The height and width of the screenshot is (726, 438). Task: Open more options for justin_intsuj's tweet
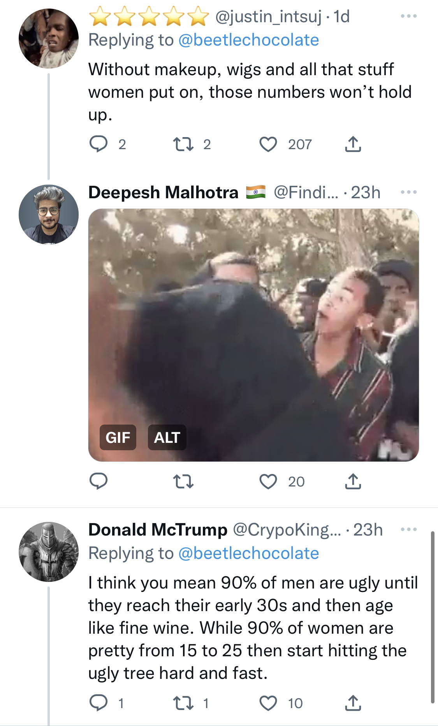pos(409,16)
